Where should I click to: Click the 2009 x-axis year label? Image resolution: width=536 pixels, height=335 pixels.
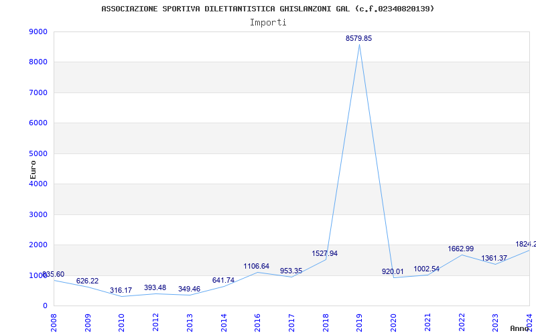(x=88, y=322)
